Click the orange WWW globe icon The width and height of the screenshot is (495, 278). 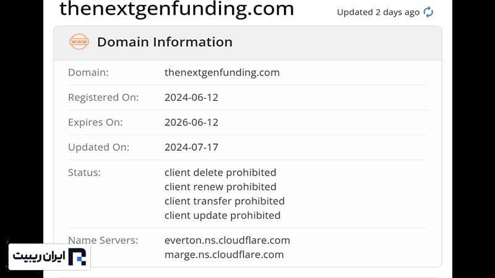tap(79, 42)
